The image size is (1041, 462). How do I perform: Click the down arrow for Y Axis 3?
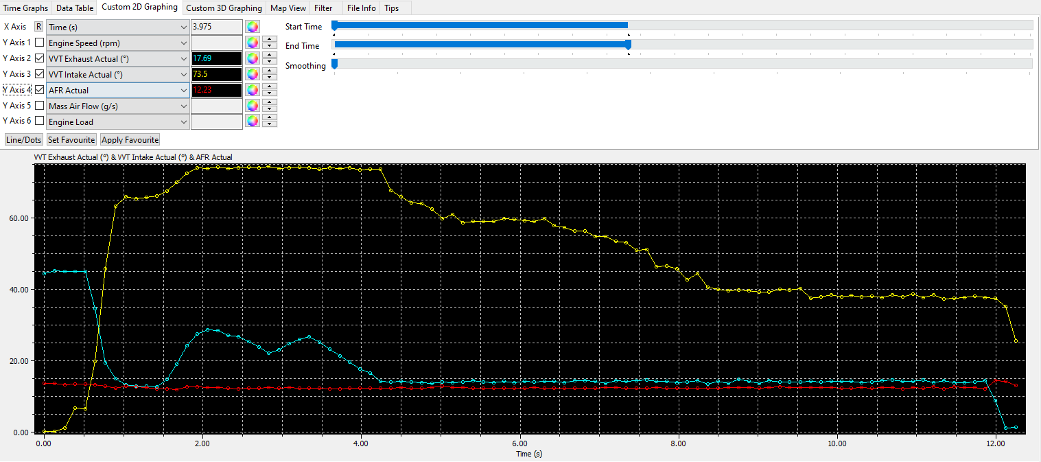tap(270, 78)
